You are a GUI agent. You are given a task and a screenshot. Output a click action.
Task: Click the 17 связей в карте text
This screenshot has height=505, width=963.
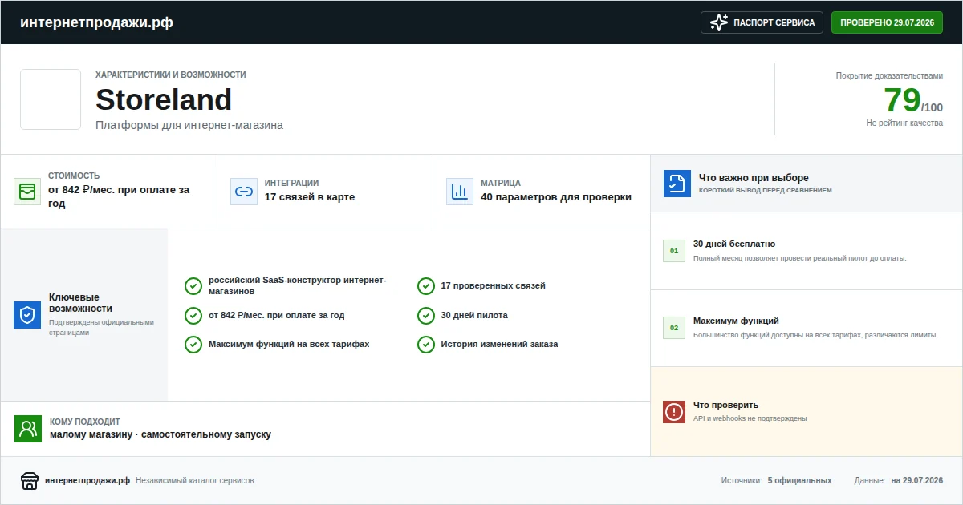coord(310,197)
